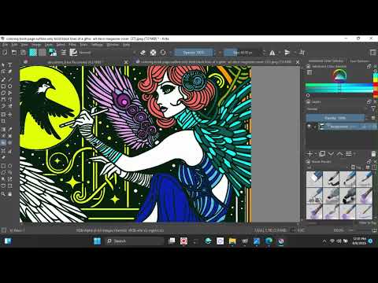Open an existing document from toolbar
The image size is (378, 283).
tap(14, 53)
